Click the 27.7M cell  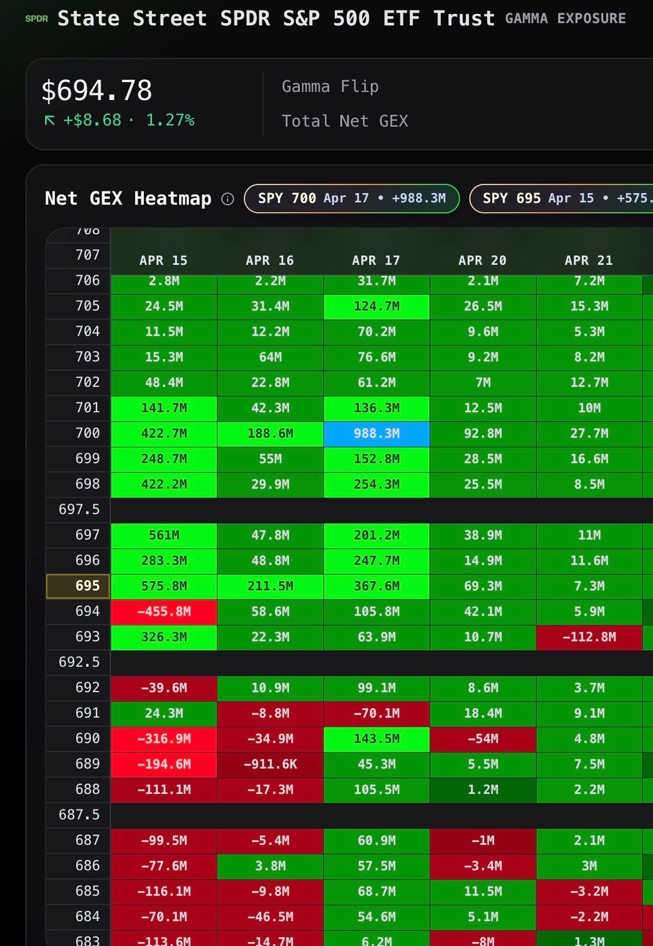(589, 434)
